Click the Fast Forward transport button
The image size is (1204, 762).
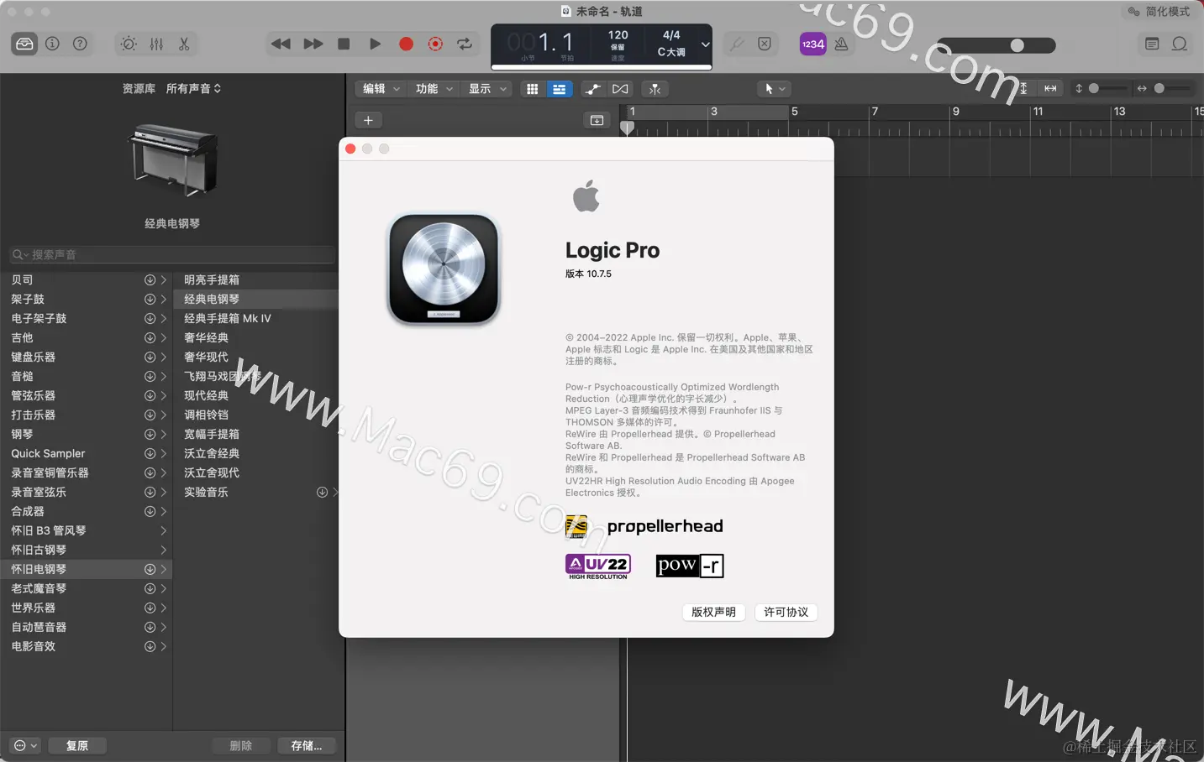(x=313, y=44)
